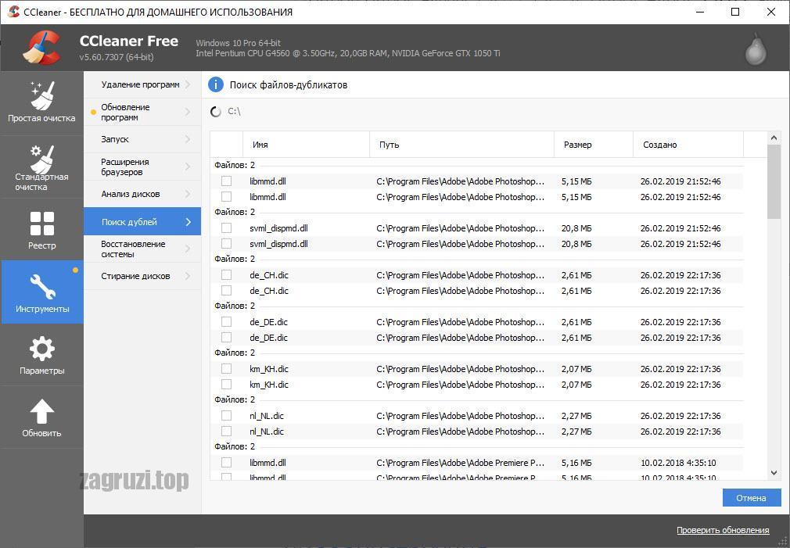Check second de_DE.dic row checkbox
The width and height of the screenshot is (790, 548).
coord(226,338)
